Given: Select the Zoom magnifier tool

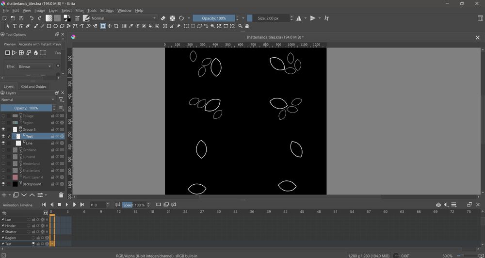Looking at the screenshot, I should (241, 26).
